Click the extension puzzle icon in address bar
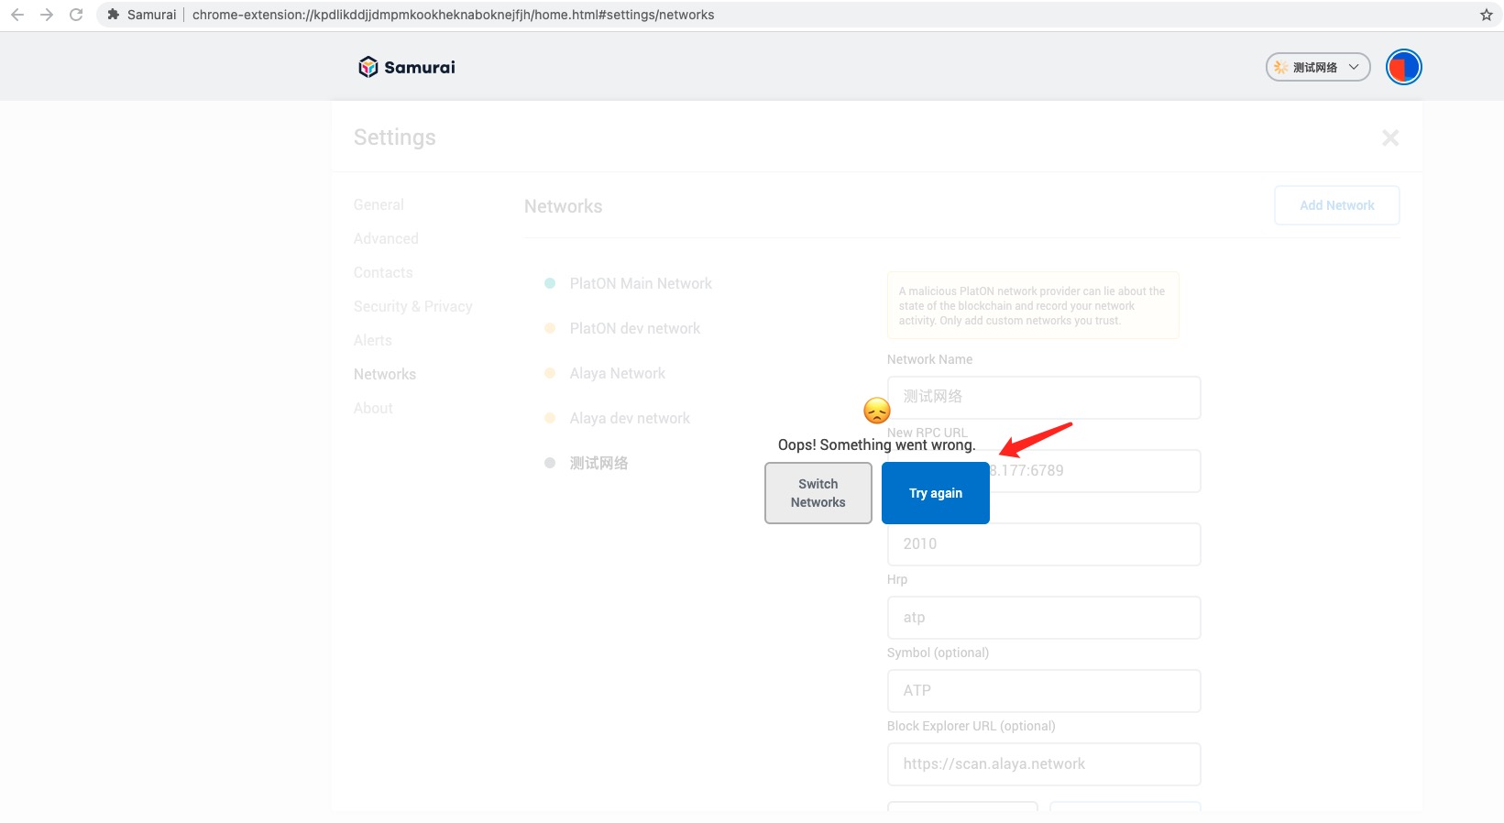 click(x=114, y=15)
